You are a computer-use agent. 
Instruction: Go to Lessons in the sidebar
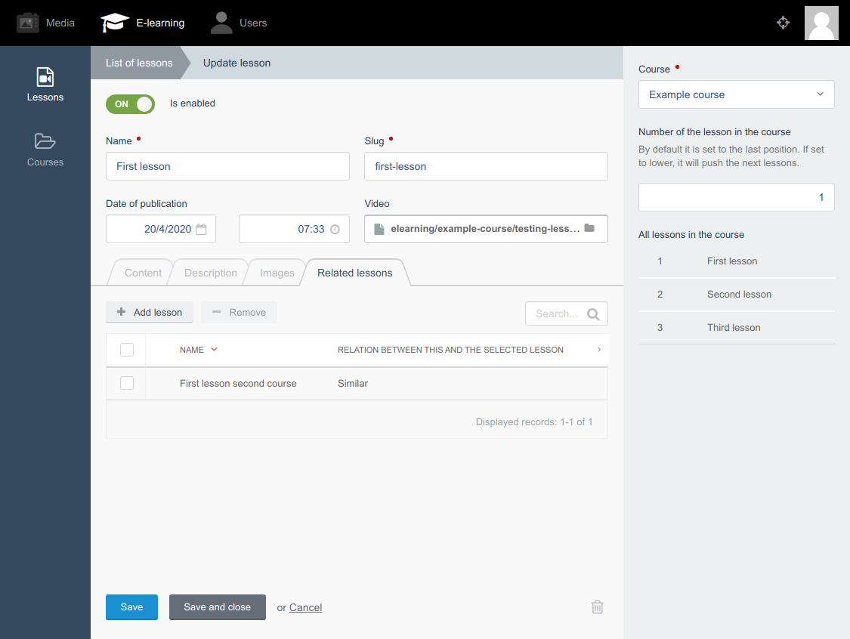45,85
